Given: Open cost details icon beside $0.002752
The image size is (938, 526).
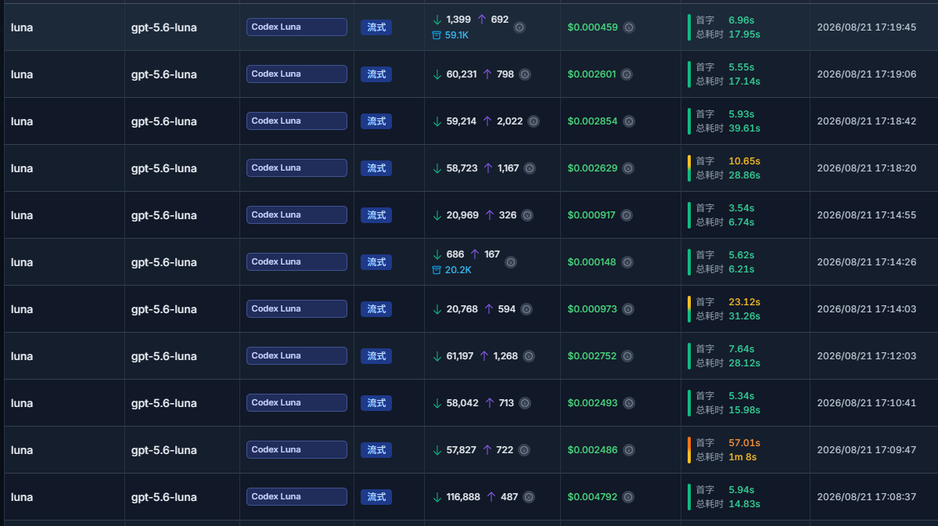Looking at the screenshot, I should 627,356.
